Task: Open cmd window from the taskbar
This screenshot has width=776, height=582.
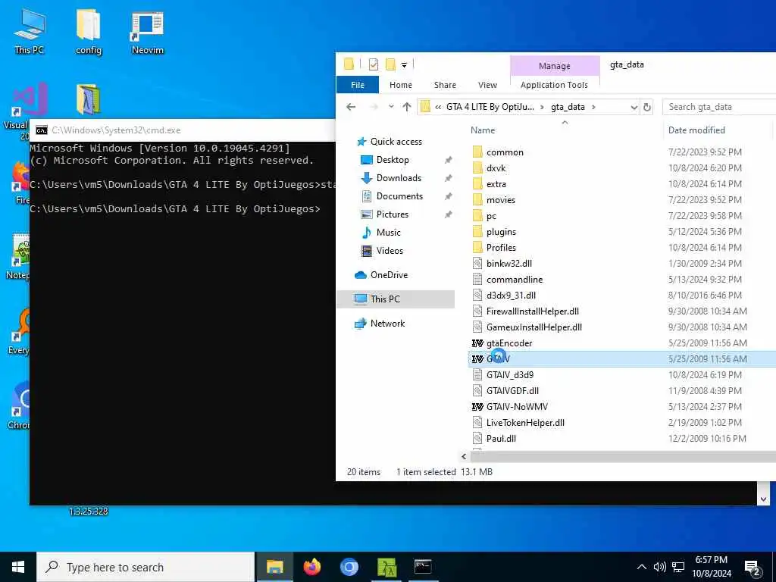Action: point(423,567)
